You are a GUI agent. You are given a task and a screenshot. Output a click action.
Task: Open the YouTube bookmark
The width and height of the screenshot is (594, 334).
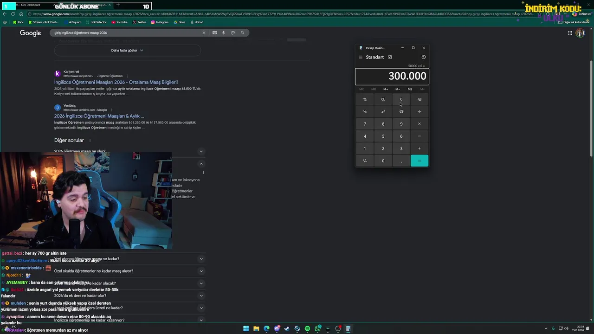click(x=119, y=22)
